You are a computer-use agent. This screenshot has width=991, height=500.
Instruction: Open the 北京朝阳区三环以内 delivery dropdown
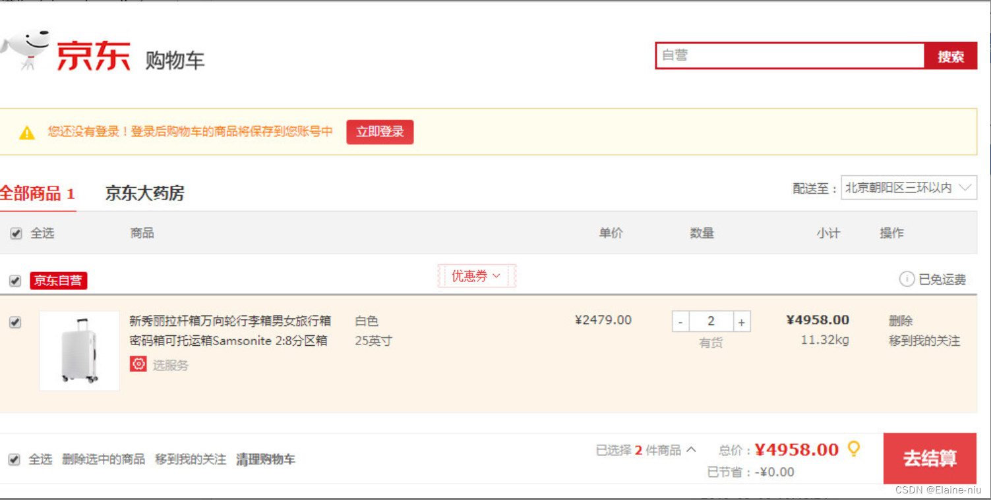(x=909, y=188)
